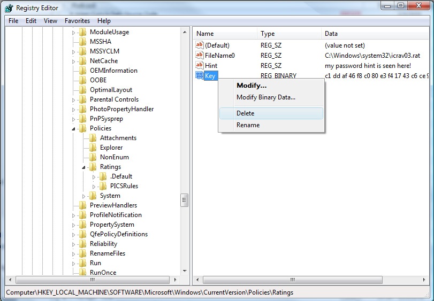Expand the System key under Policies
434x301 pixels.
[83, 196]
